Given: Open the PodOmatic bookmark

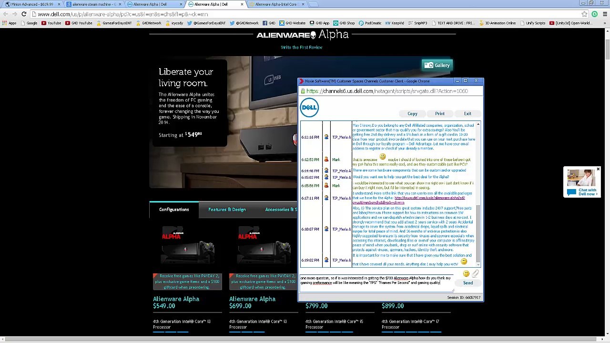Looking at the screenshot, I should [x=370, y=23].
